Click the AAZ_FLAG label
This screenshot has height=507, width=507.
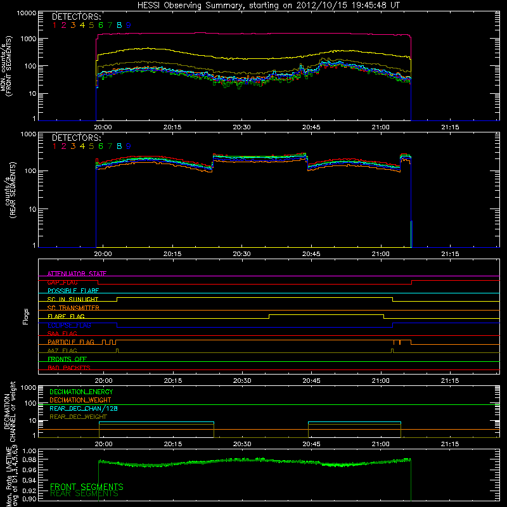(62, 350)
